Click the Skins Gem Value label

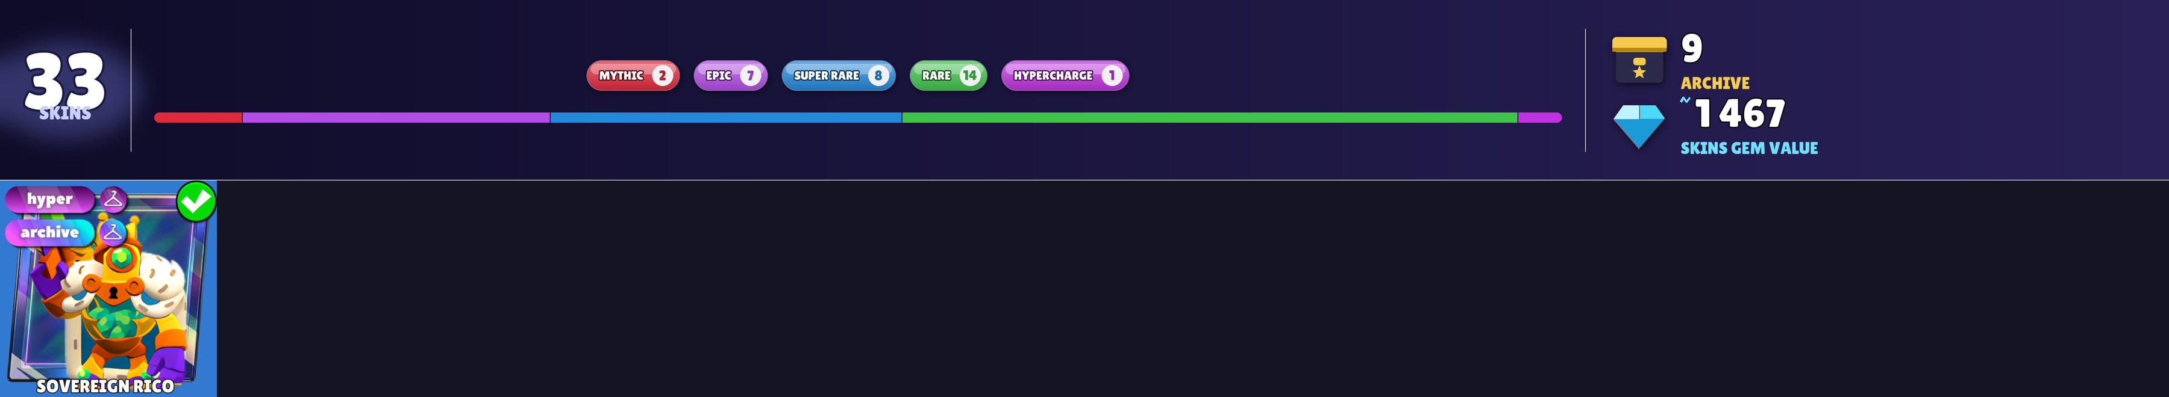coord(1749,148)
